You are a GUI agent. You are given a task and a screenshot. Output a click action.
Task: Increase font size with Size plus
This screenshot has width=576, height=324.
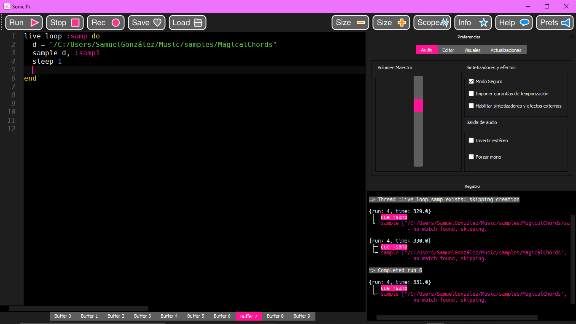pos(391,23)
